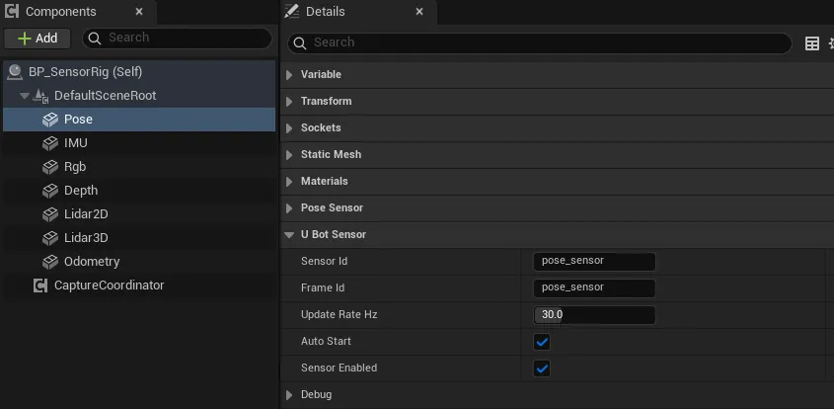Select the Odometry component row

[x=139, y=262]
